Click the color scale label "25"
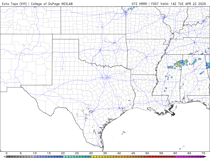Viewport: 210px width, 158px height. pos(77,153)
